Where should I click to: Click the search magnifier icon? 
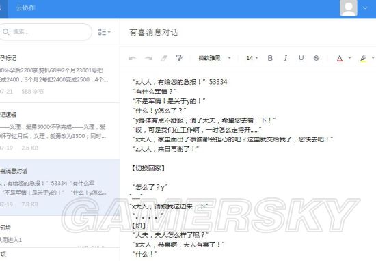click(x=5, y=31)
